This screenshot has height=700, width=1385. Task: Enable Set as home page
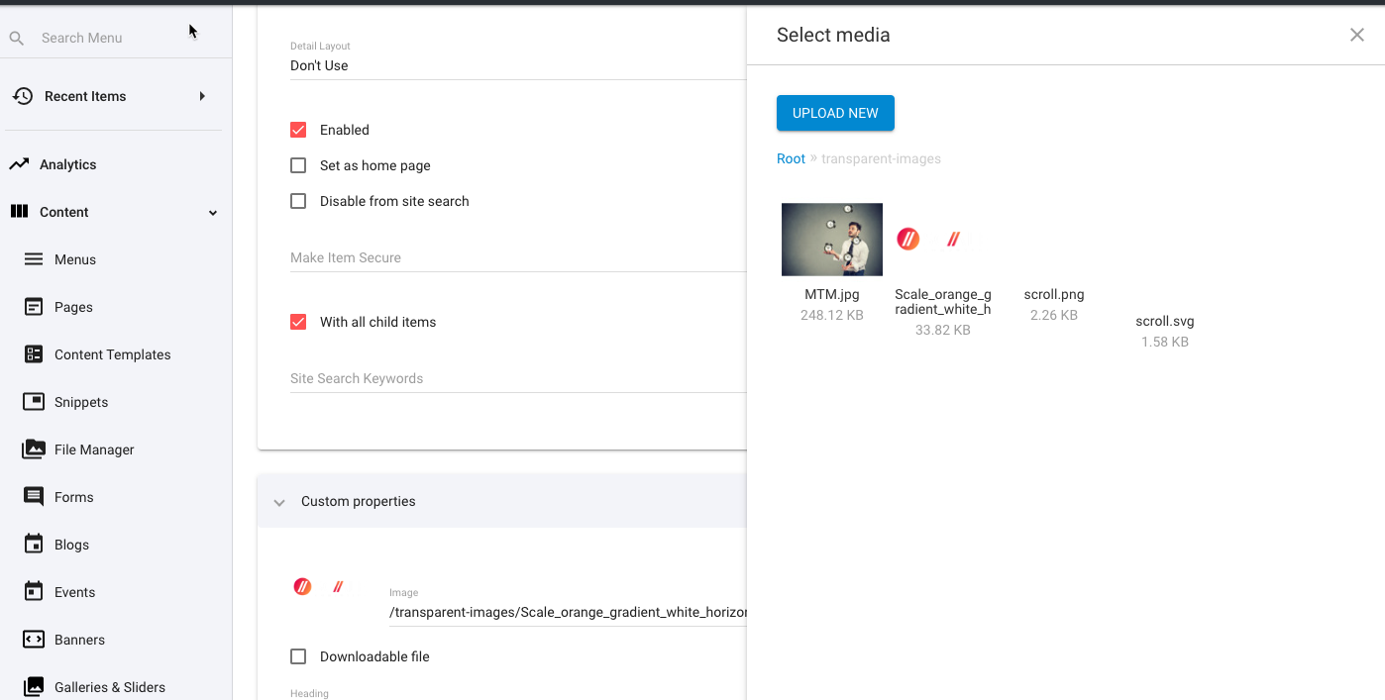click(298, 165)
